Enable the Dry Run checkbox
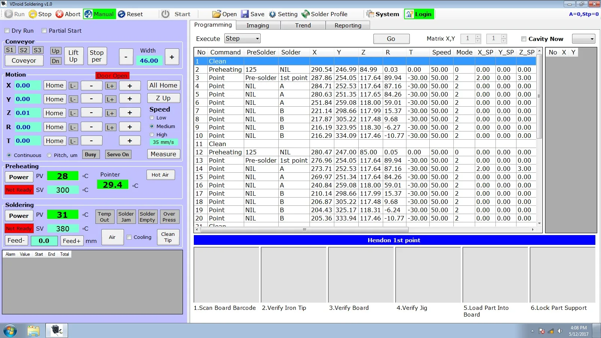The height and width of the screenshot is (338, 601). pyautogui.click(x=7, y=31)
